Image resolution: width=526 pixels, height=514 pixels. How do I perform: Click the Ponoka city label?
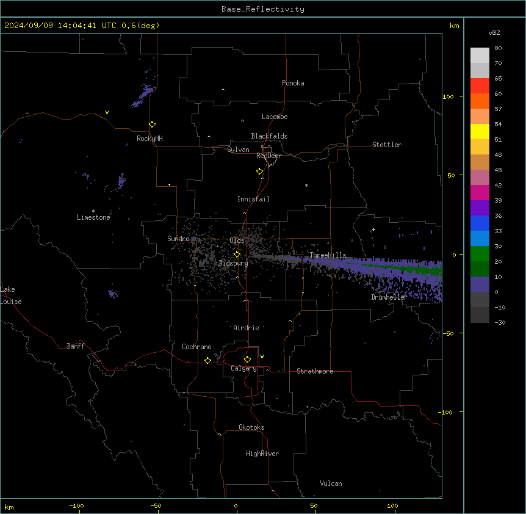pyautogui.click(x=293, y=83)
